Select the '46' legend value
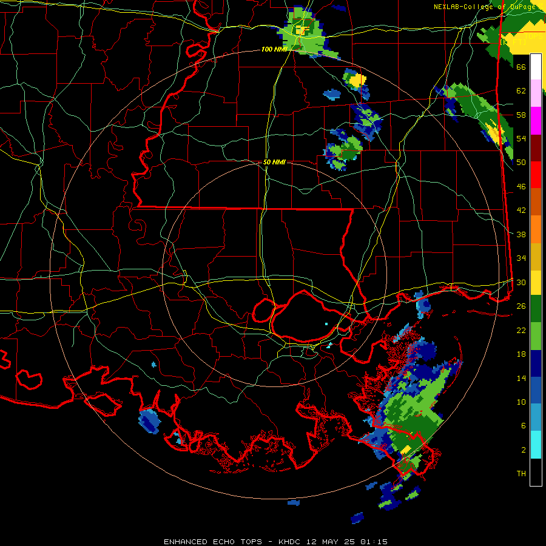Viewport: 546px width, 546px height. [x=521, y=187]
